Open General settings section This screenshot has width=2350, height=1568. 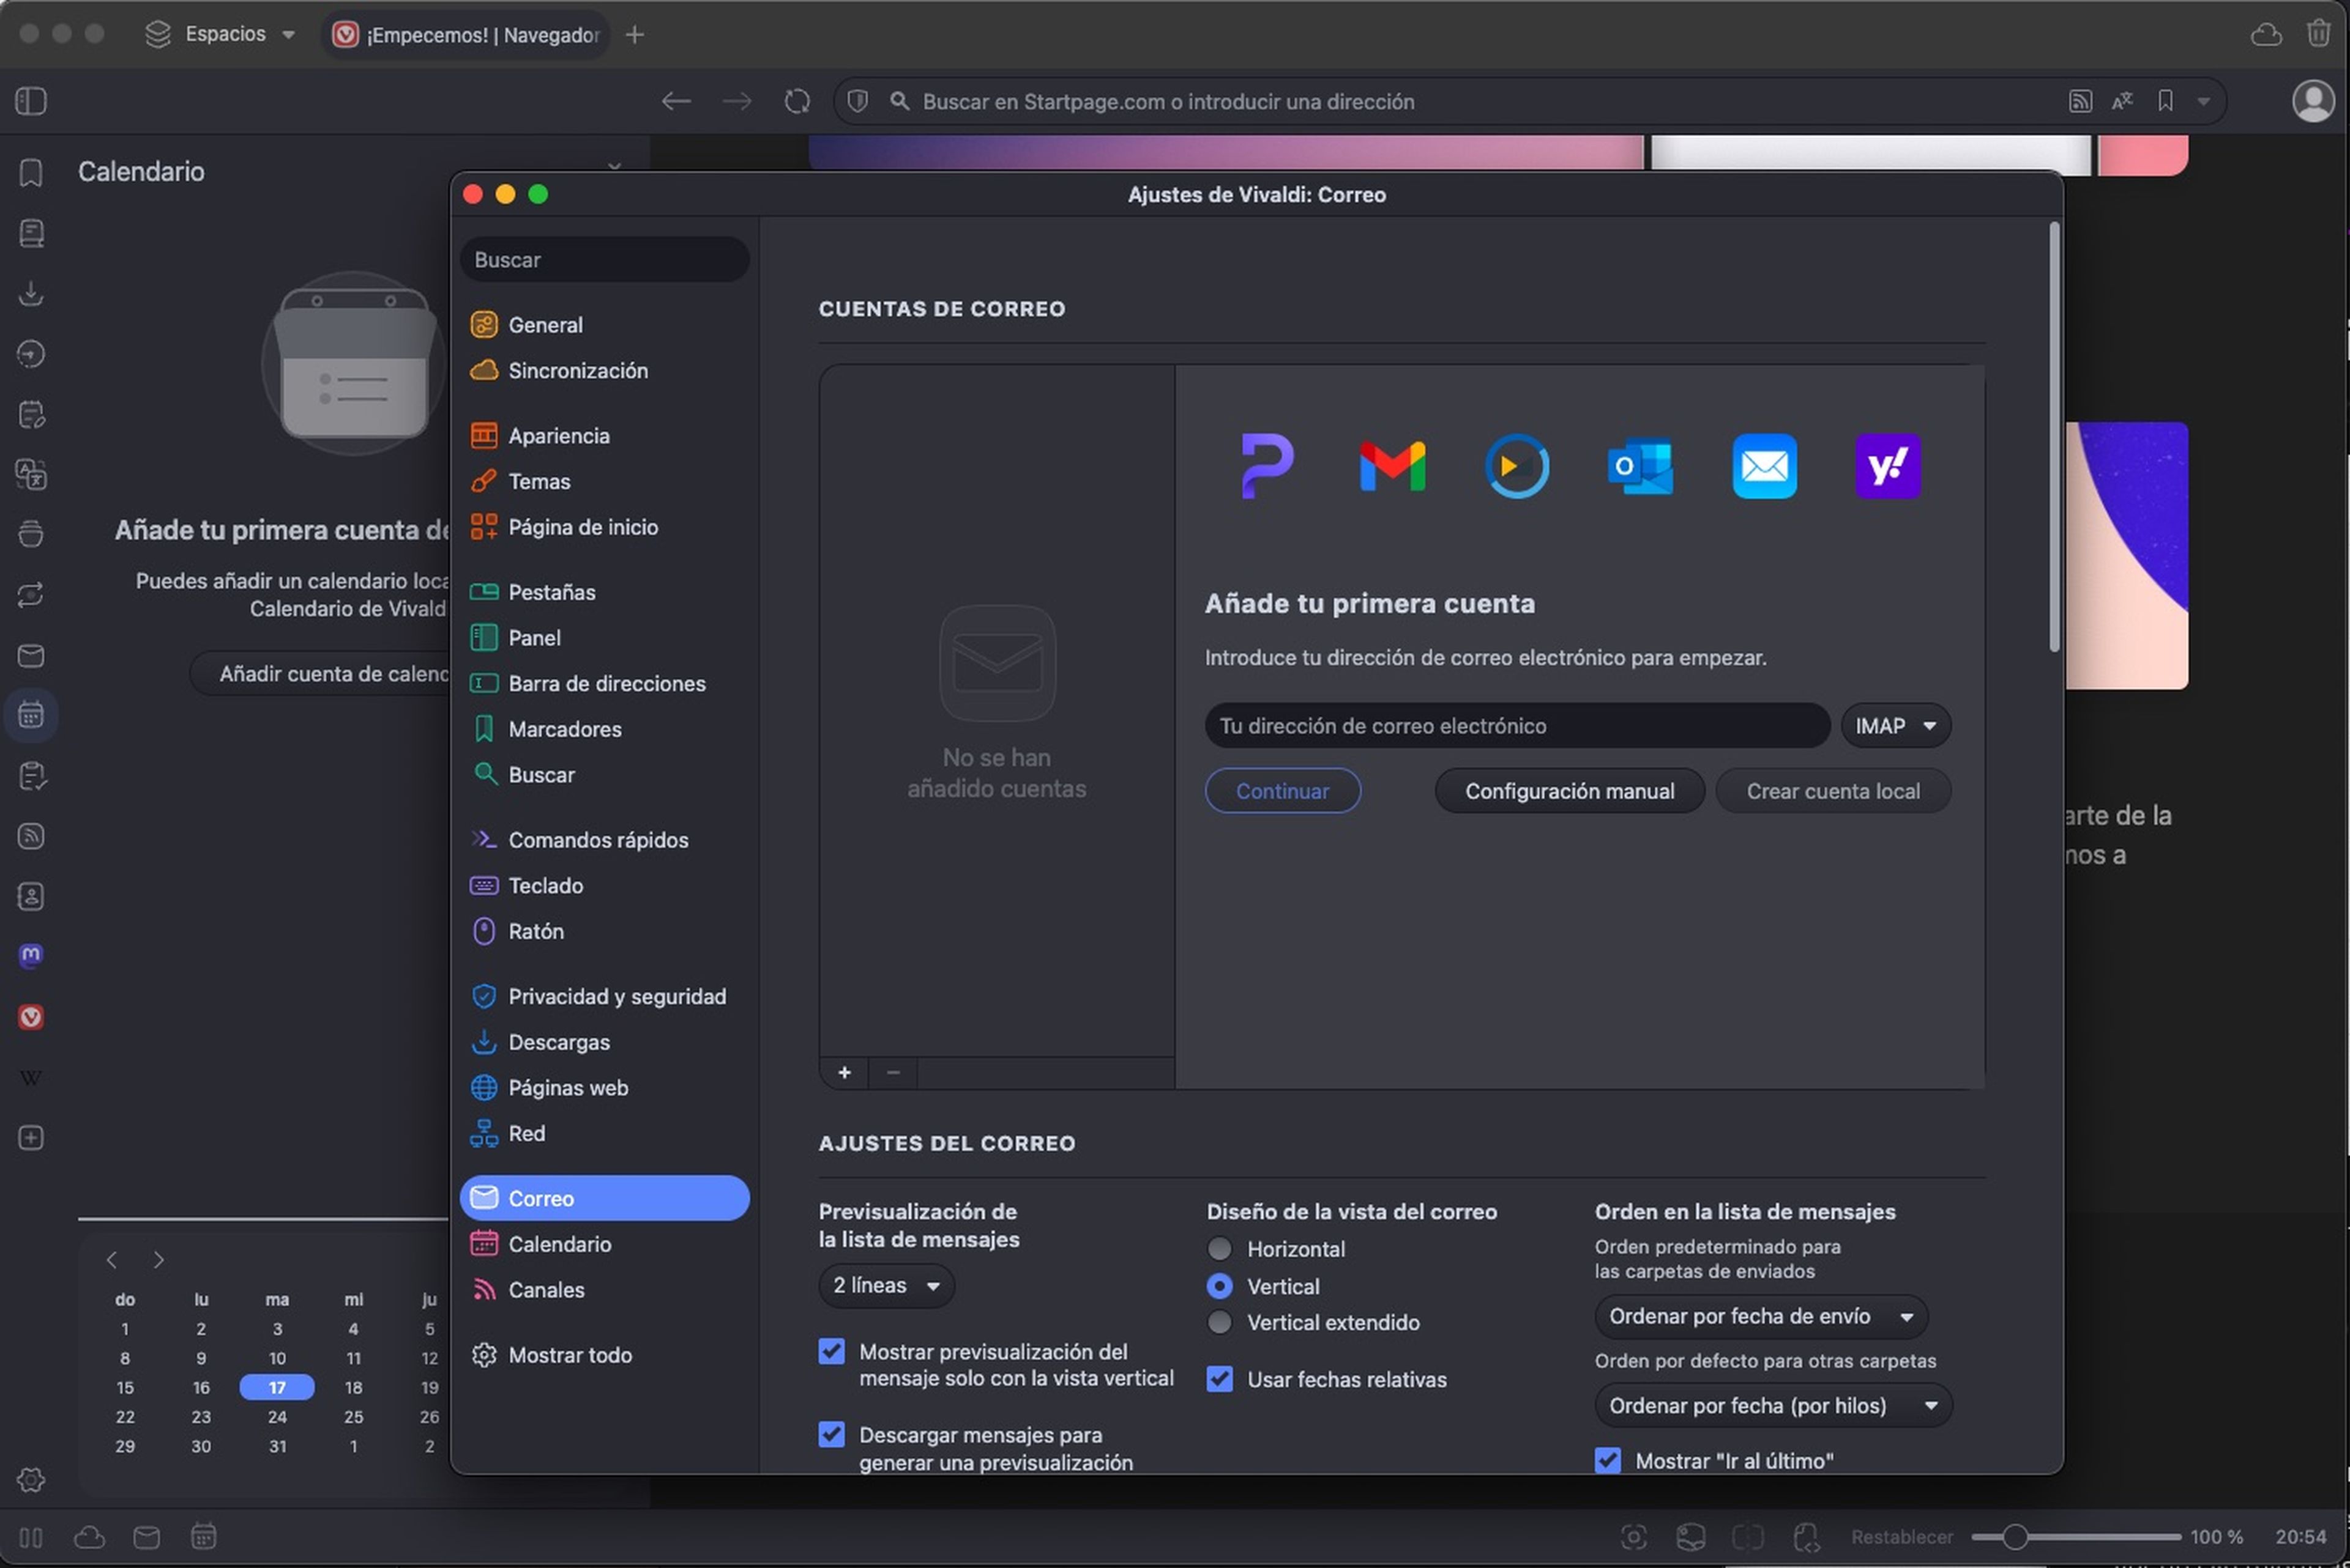(604, 324)
